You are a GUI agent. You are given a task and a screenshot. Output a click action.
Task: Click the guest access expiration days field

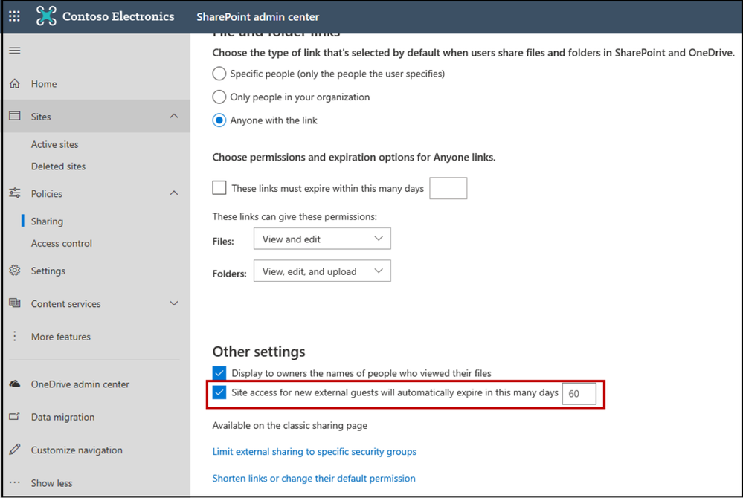click(x=579, y=393)
